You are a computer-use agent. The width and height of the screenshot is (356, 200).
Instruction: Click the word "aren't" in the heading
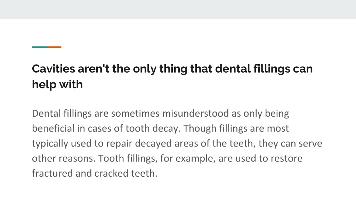pos(94,69)
